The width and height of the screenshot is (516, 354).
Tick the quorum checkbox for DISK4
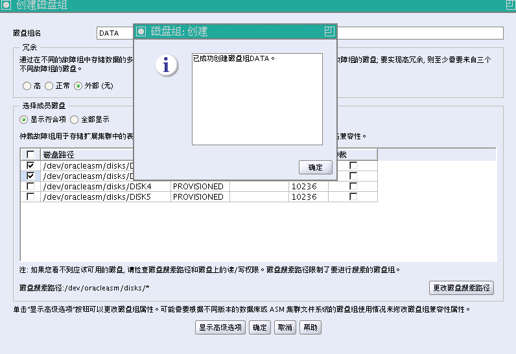(353, 186)
